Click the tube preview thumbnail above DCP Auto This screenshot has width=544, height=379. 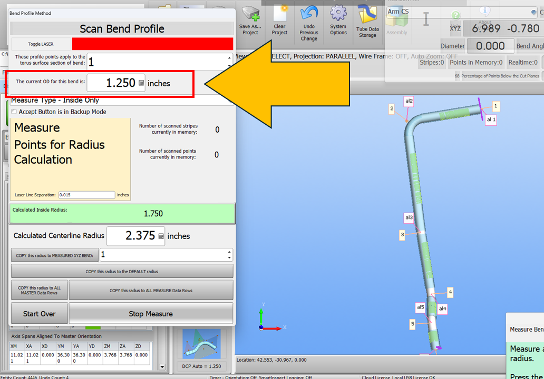201,344
